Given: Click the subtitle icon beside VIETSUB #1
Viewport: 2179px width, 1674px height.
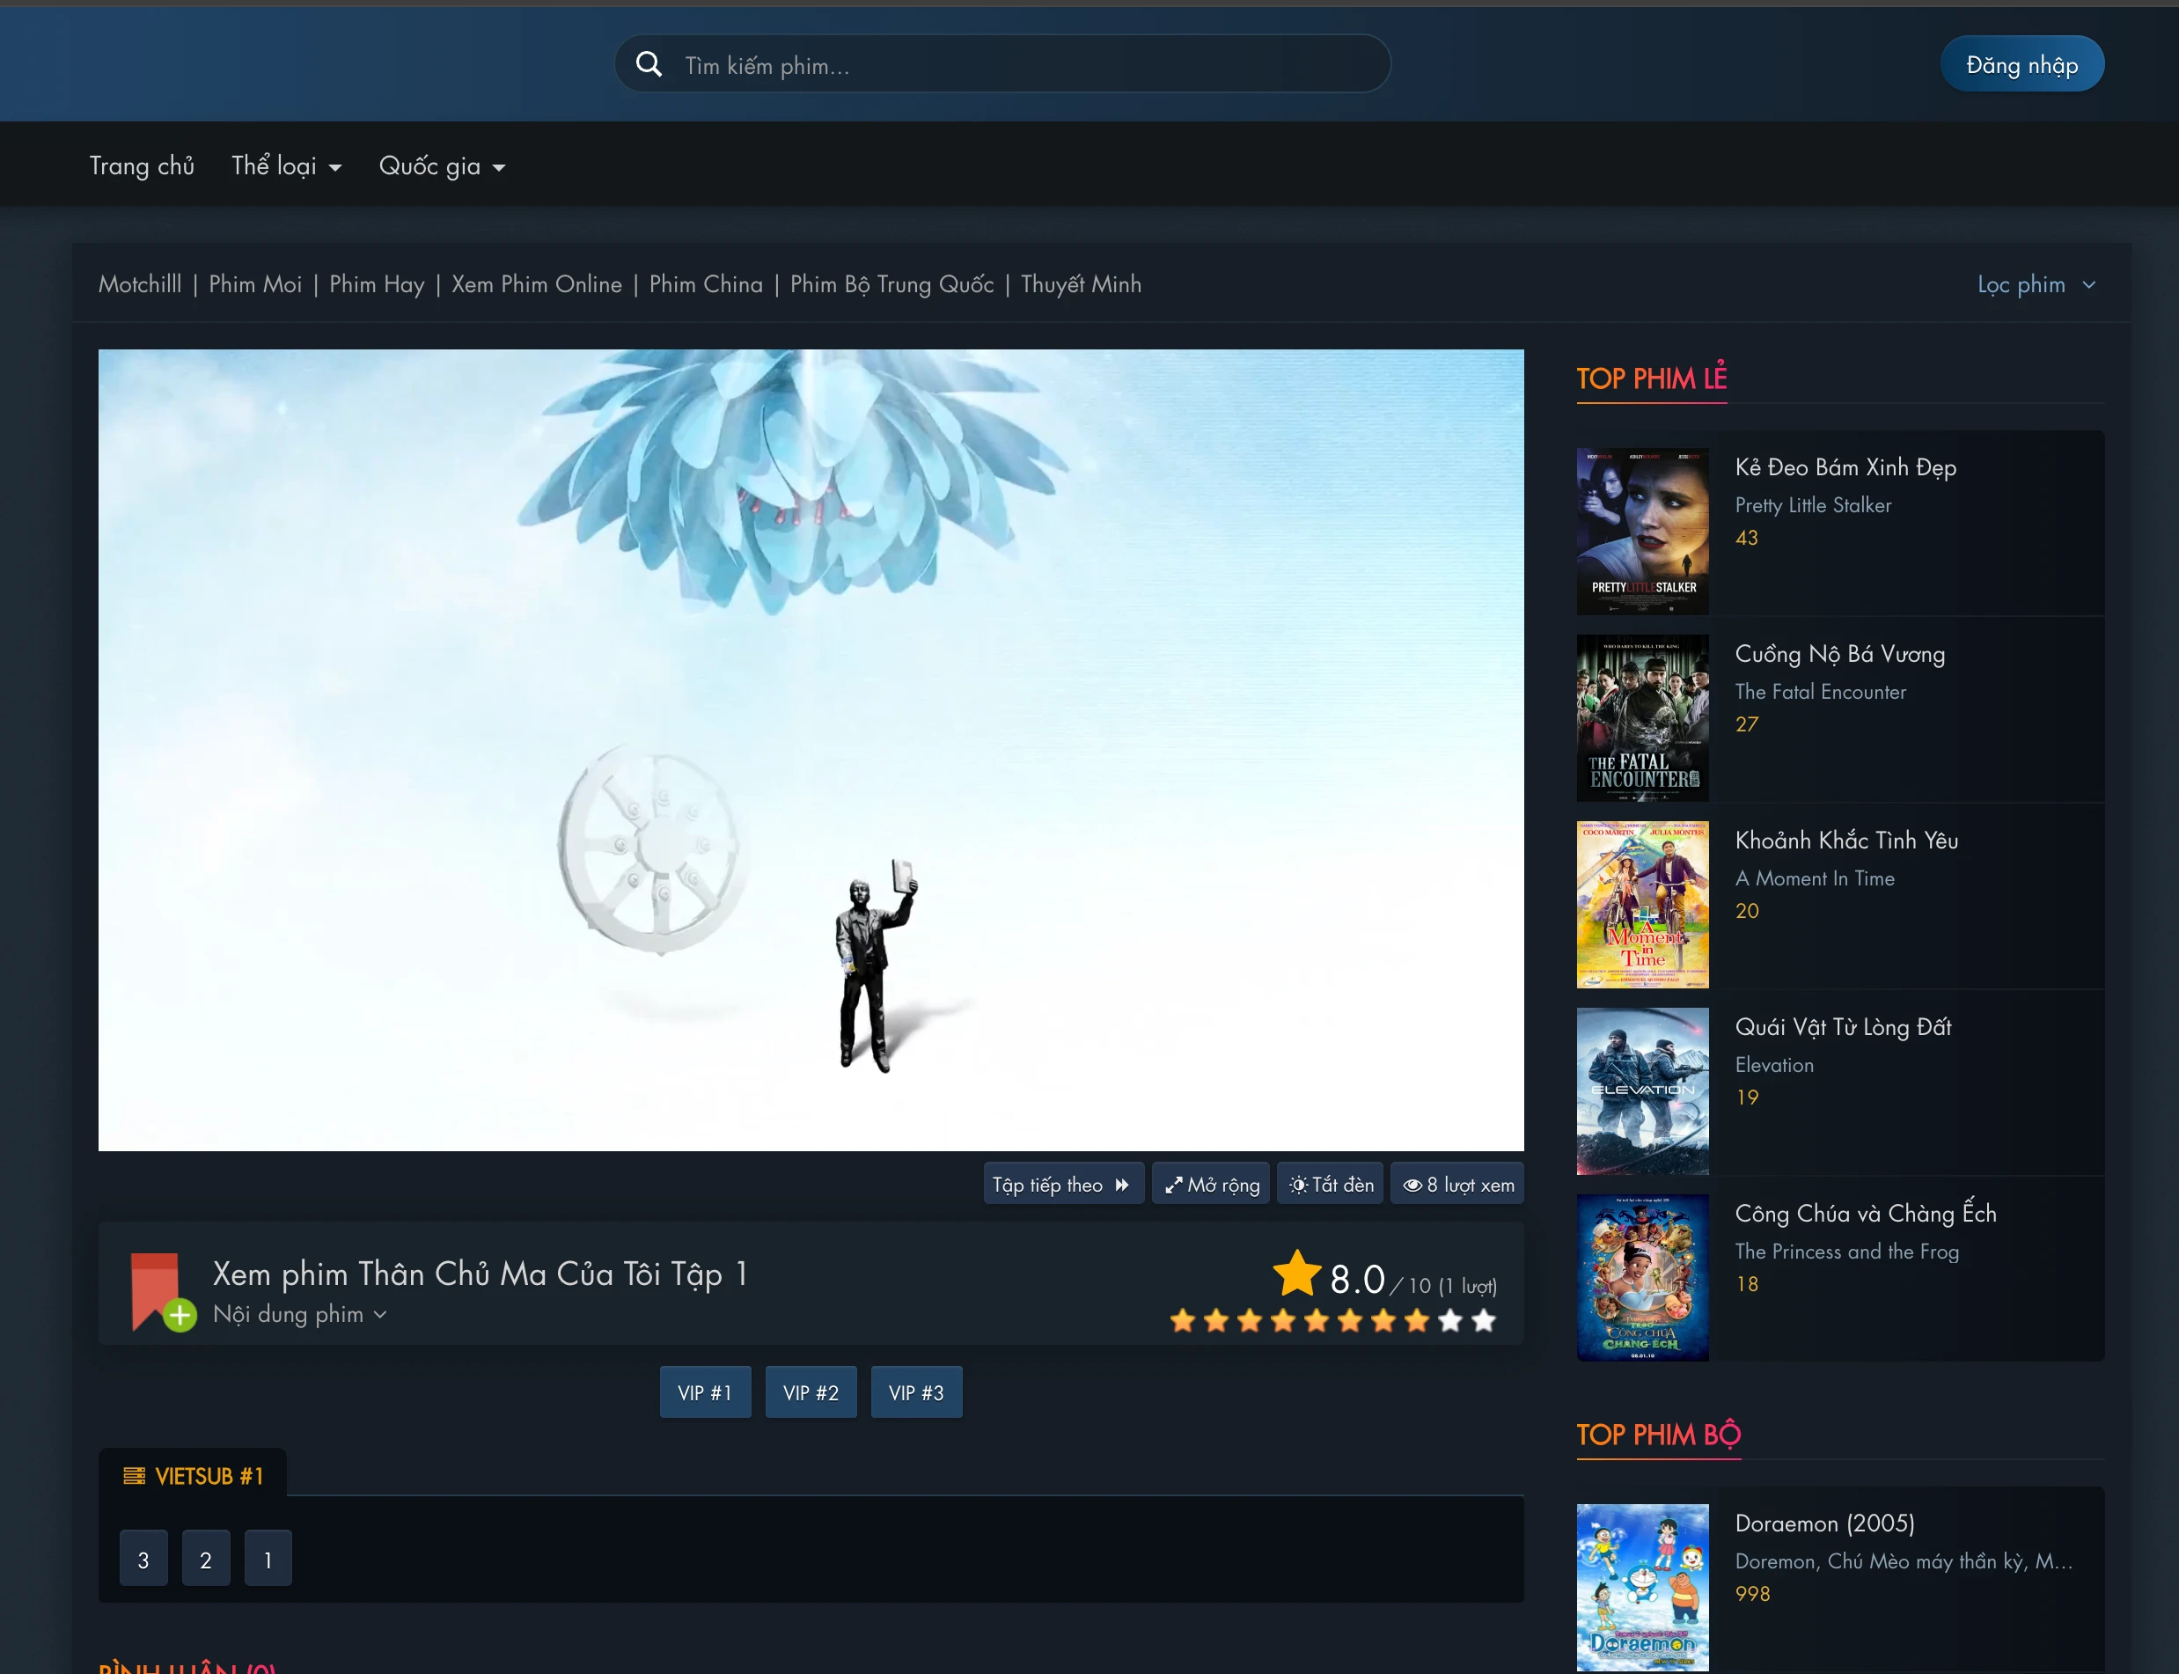Looking at the screenshot, I should (136, 1475).
